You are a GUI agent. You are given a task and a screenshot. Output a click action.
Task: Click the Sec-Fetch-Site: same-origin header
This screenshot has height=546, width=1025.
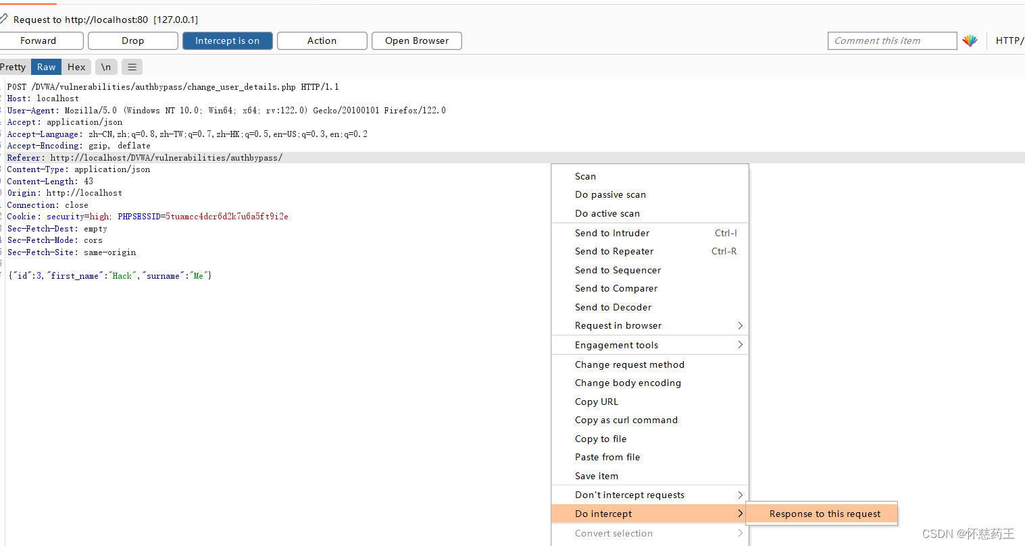pyautogui.click(x=72, y=252)
